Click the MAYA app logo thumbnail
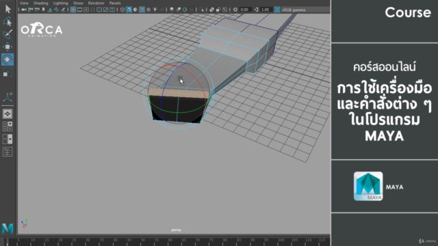This screenshot has height=246, width=438. [368, 186]
